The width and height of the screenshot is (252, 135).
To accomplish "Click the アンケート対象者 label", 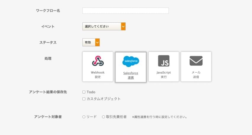I will (48, 117).
